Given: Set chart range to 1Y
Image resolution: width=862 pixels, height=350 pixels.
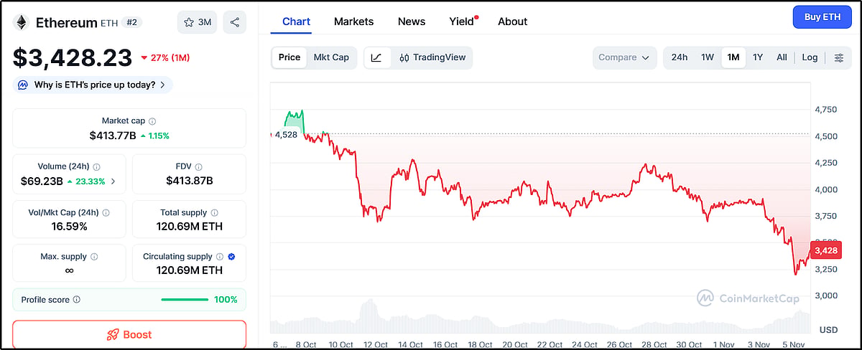Looking at the screenshot, I should (x=758, y=57).
